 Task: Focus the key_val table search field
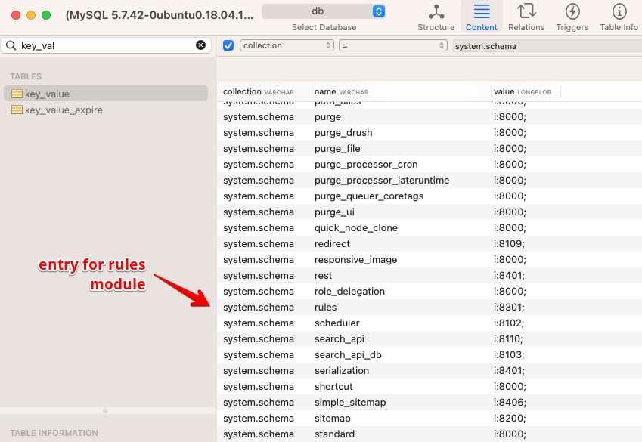107,45
